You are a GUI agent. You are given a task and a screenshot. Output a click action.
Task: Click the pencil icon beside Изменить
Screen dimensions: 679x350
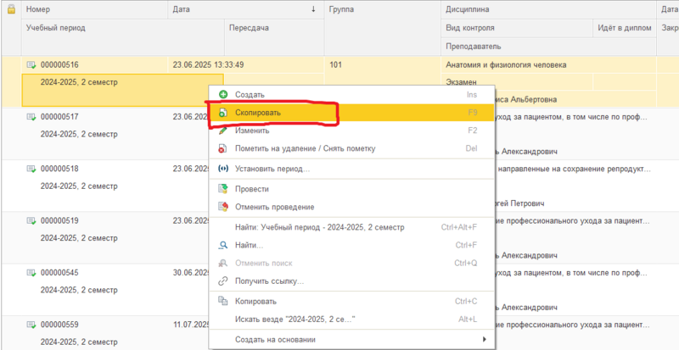(223, 131)
